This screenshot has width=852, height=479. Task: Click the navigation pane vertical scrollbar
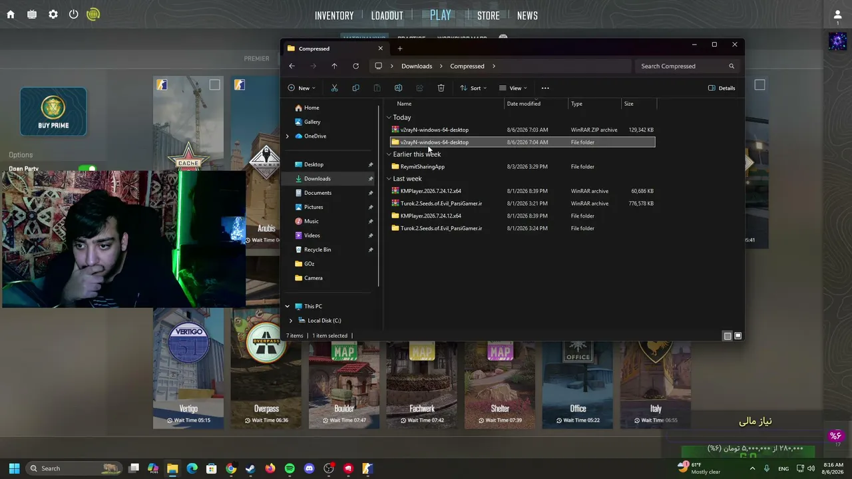pyautogui.click(x=379, y=196)
